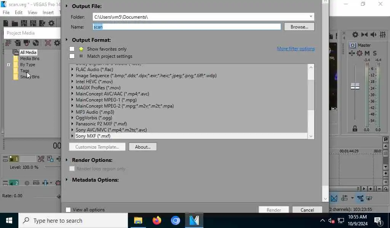This screenshot has width=390, height=228.
Task: Open the Insert menu
Action: point(48,13)
